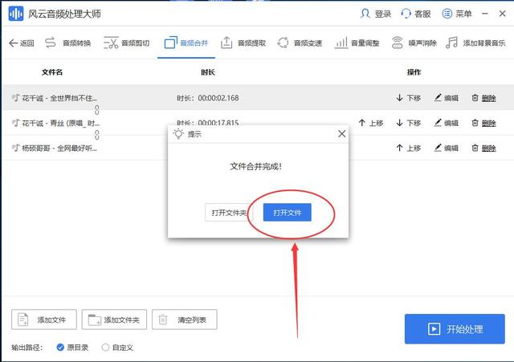Image resolution: width=514 pixels, height=362 pixels.
Task: Click the 音频合并 overlapping squares icon
Action: coord(171,43)
